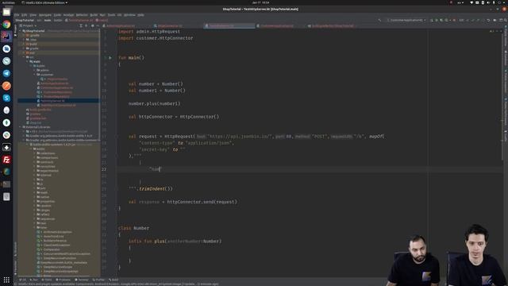This screenshot has height=286, width=508.
Task: Open Activities overview in top bar
Action: tap(9, 2)
